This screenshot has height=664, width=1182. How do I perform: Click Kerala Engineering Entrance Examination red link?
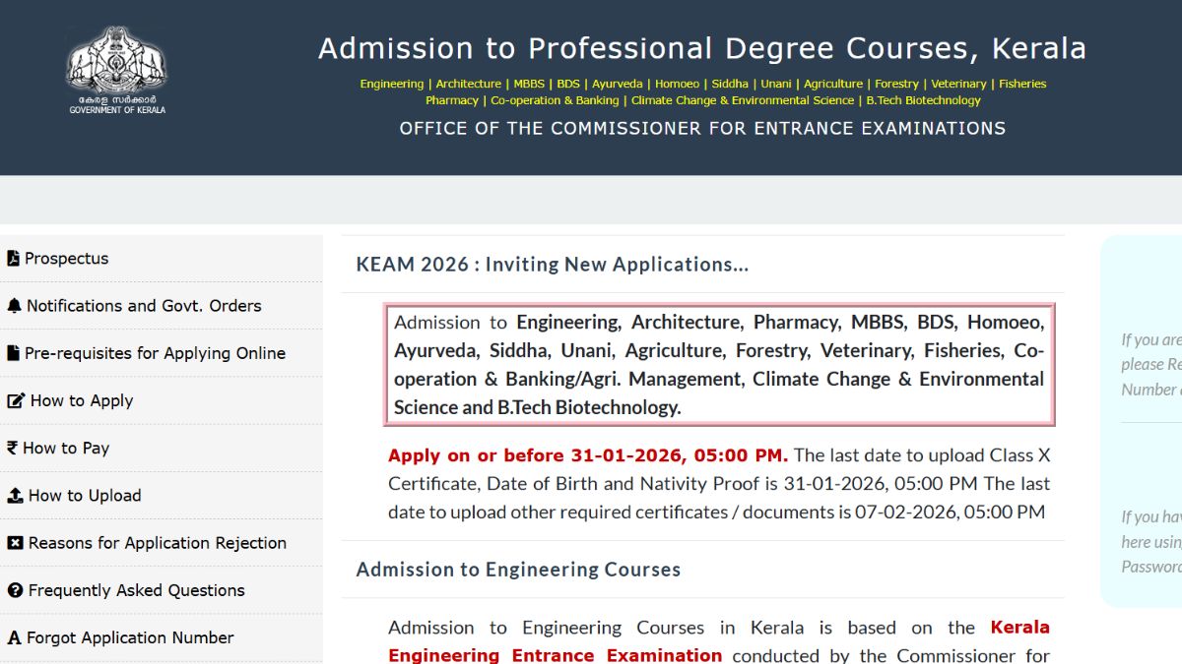point(1019,628)
